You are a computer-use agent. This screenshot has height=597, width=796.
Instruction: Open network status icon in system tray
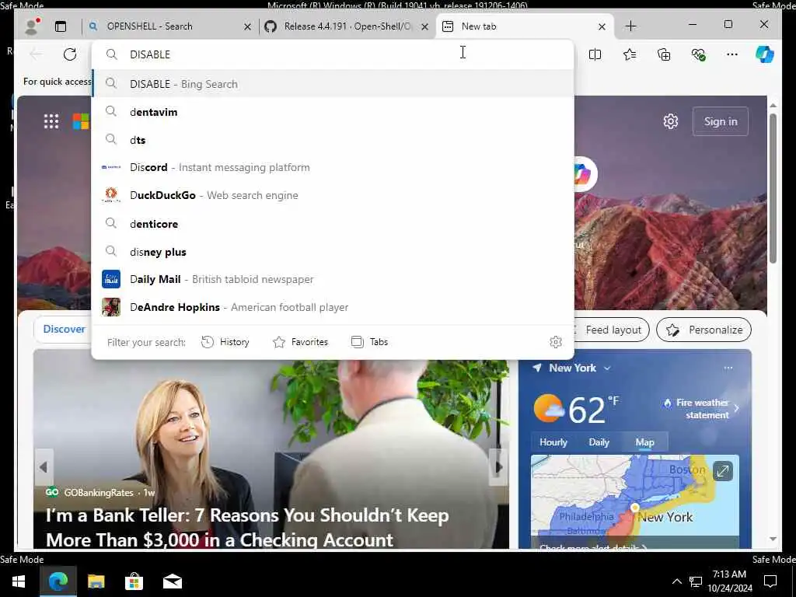click(x=696, y=581)
